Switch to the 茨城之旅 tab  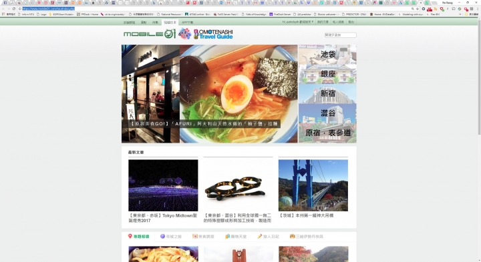point(171,236)
